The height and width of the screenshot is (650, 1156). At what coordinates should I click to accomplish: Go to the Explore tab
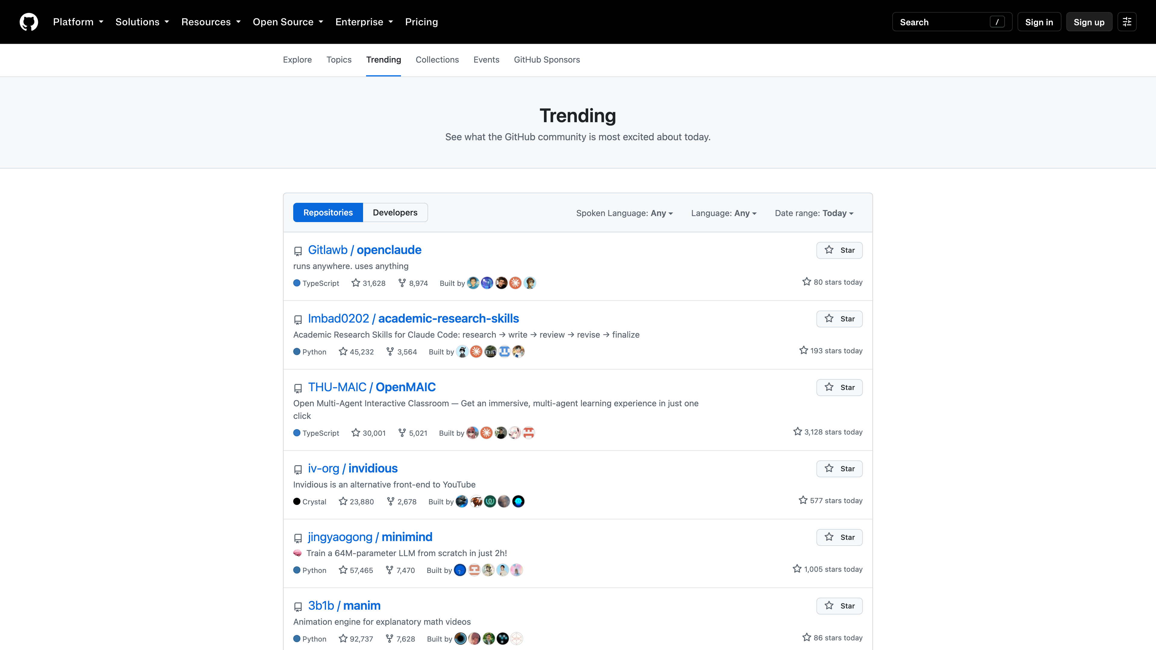297,60
